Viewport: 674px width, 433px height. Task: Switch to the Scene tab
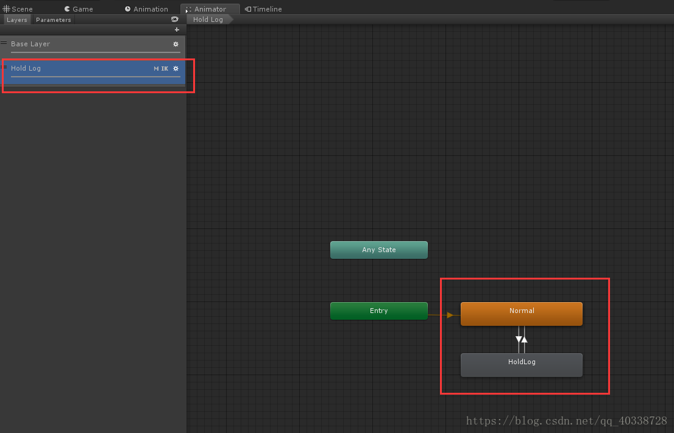[x=18, y=9]
